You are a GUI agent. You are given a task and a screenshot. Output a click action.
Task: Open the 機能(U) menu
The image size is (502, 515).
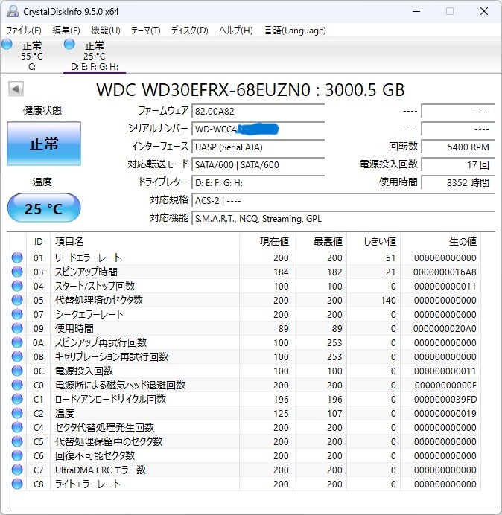coord(106,31)
